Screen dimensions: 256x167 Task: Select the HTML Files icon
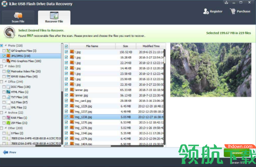[x=8, y=92]
